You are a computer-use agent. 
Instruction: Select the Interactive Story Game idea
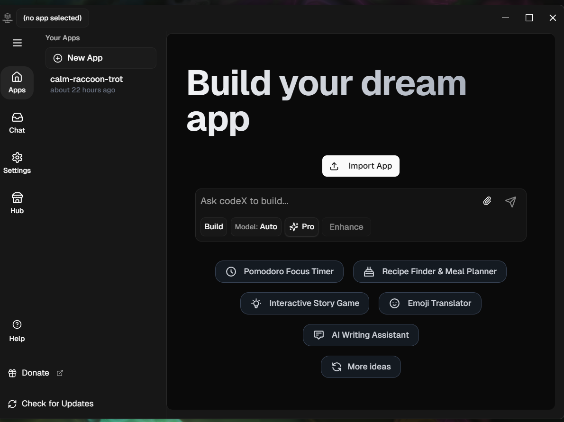click(x=305, y=304)
